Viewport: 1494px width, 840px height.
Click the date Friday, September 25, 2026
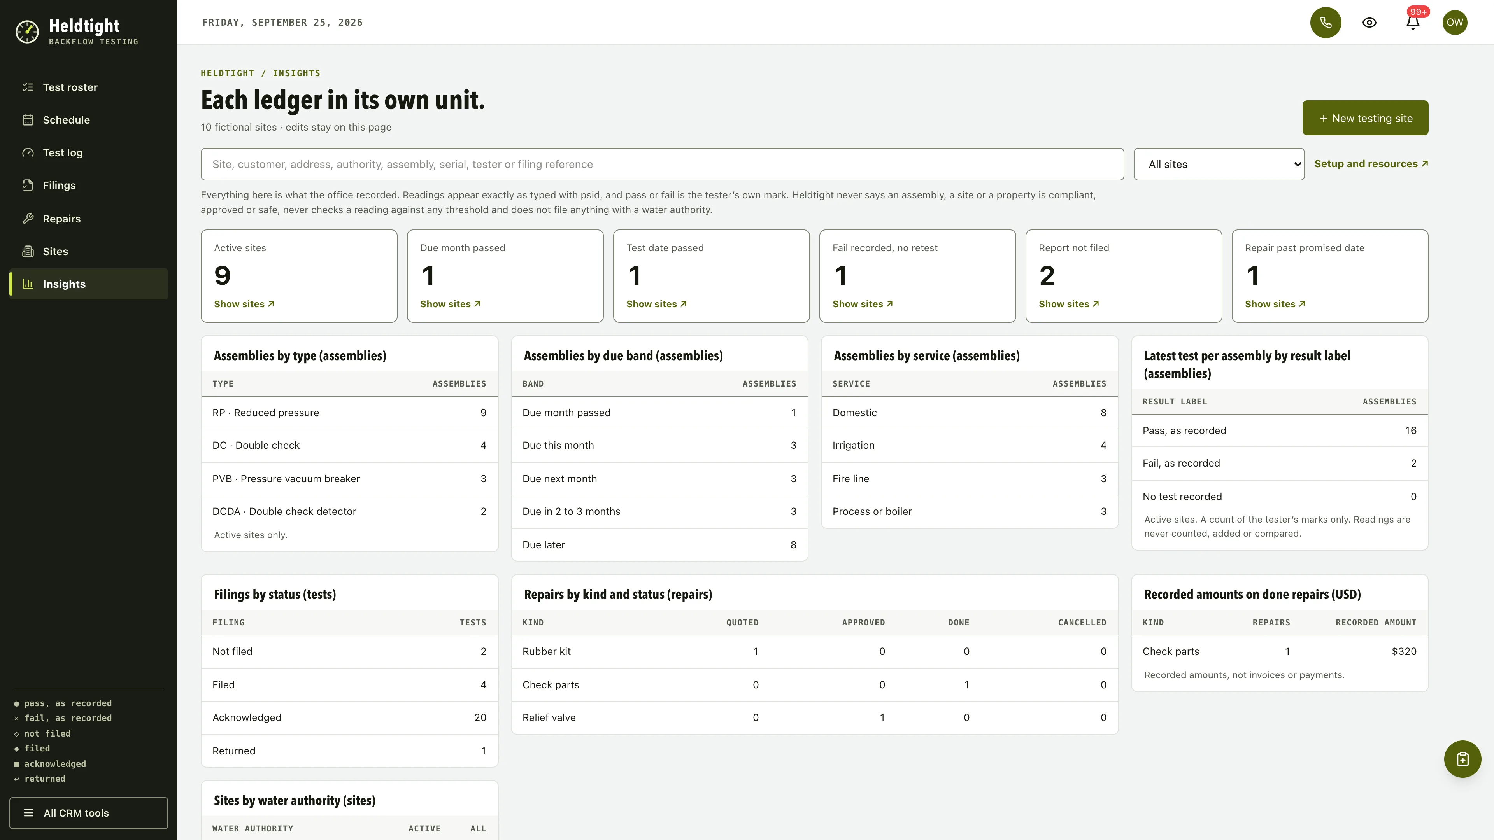(x=282, y=23)
